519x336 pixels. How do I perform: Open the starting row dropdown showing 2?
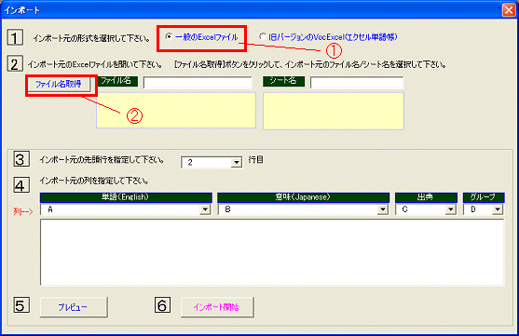click(237, 162)
